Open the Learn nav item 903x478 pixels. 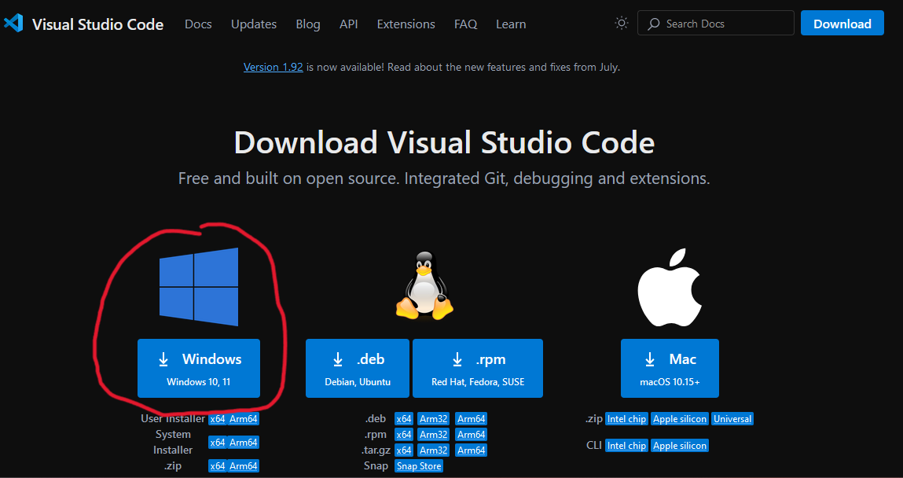511,24
